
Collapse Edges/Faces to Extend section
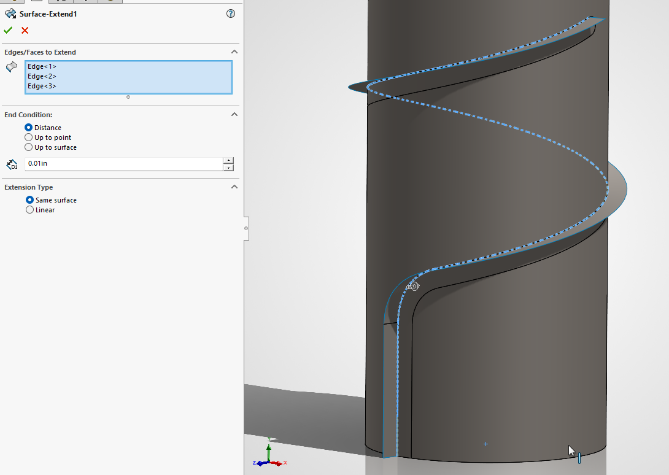point(234,52)
